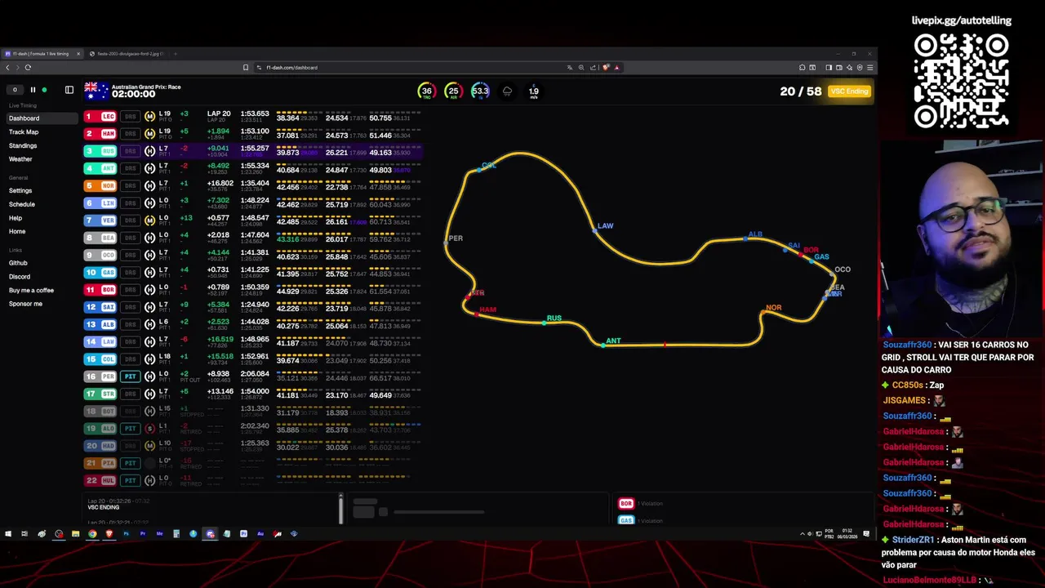Click the PIT indicator in PER's row
This screenshot has height=588, width=1045.
130,376
